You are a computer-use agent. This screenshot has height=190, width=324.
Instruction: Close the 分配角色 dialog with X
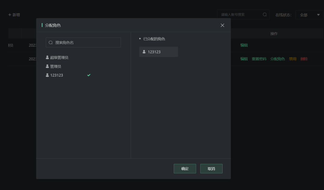222,25
